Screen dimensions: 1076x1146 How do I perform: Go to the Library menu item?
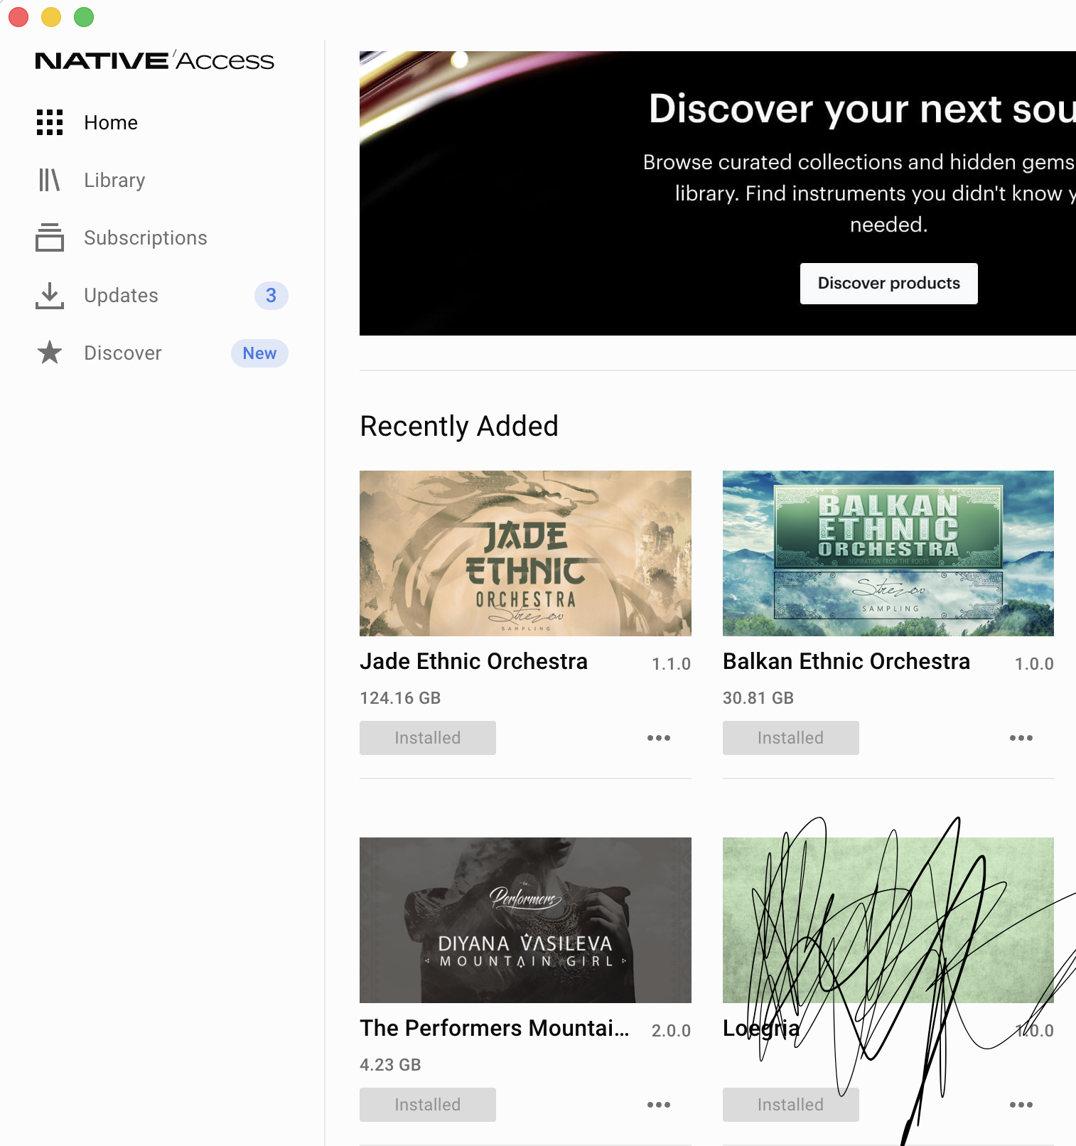[114, 180]
